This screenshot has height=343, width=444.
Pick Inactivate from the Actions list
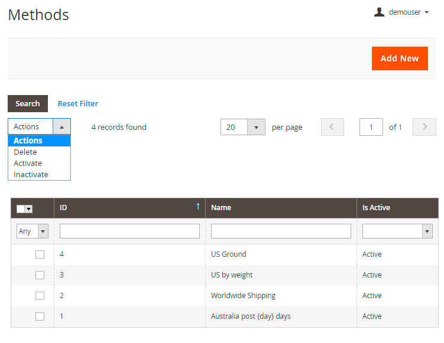31,174
